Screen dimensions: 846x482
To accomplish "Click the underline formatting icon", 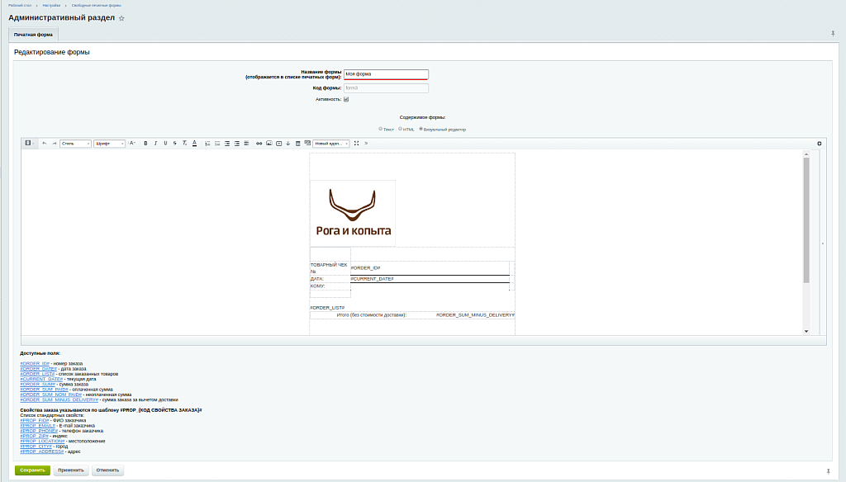I will pos(165,144).
